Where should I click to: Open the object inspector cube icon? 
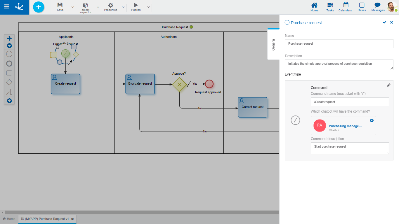coord(85,5)
